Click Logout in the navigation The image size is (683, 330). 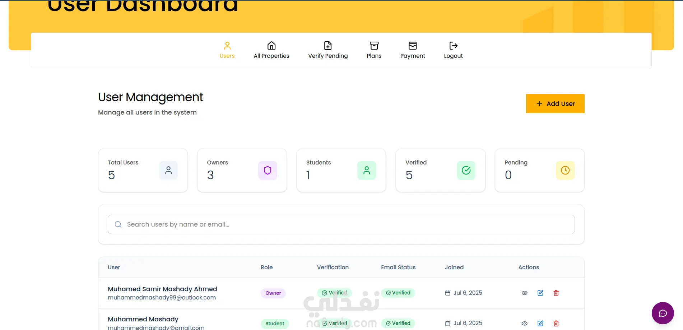(453, 50)
